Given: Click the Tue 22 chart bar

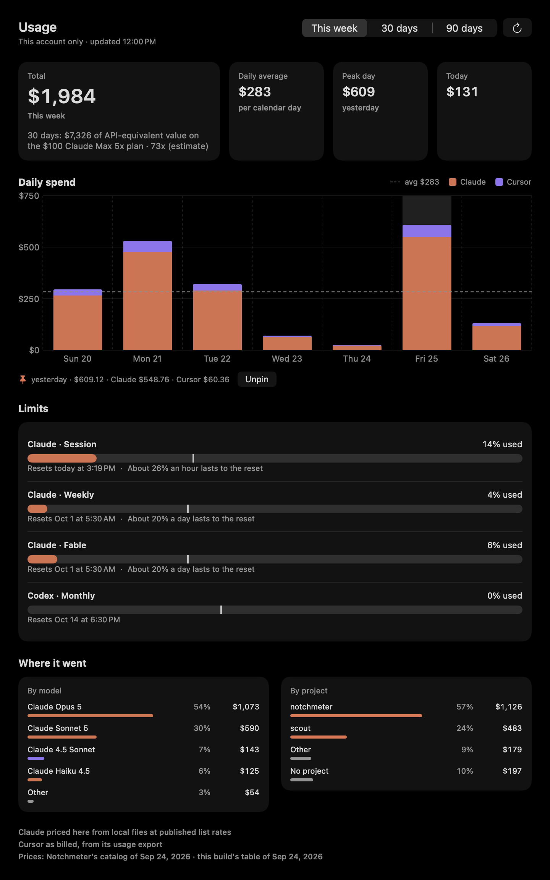Looking at the screenshot, I should [x=217, y=317].
